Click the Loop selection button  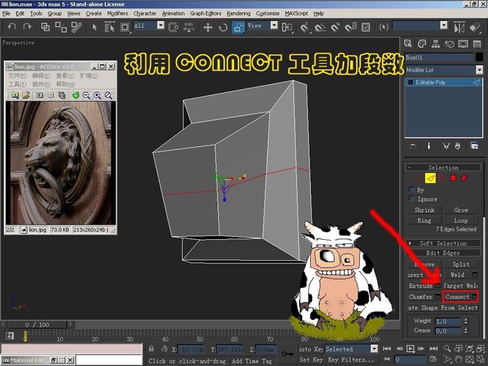(x=461, y=220)
